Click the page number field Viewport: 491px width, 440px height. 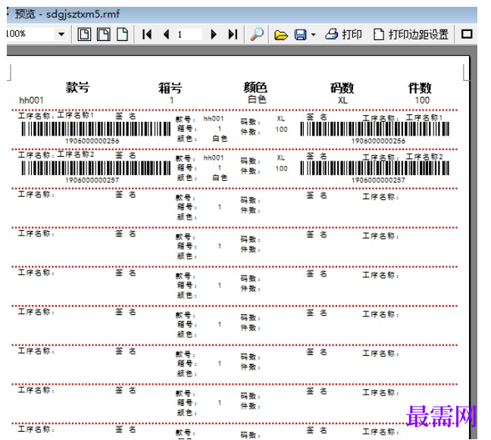tap(189, 34)
